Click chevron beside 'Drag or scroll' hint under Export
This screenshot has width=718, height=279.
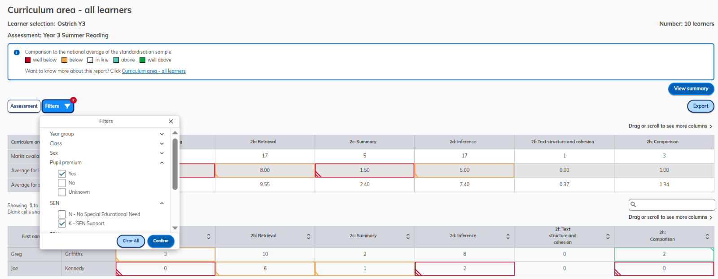[711, 126]
